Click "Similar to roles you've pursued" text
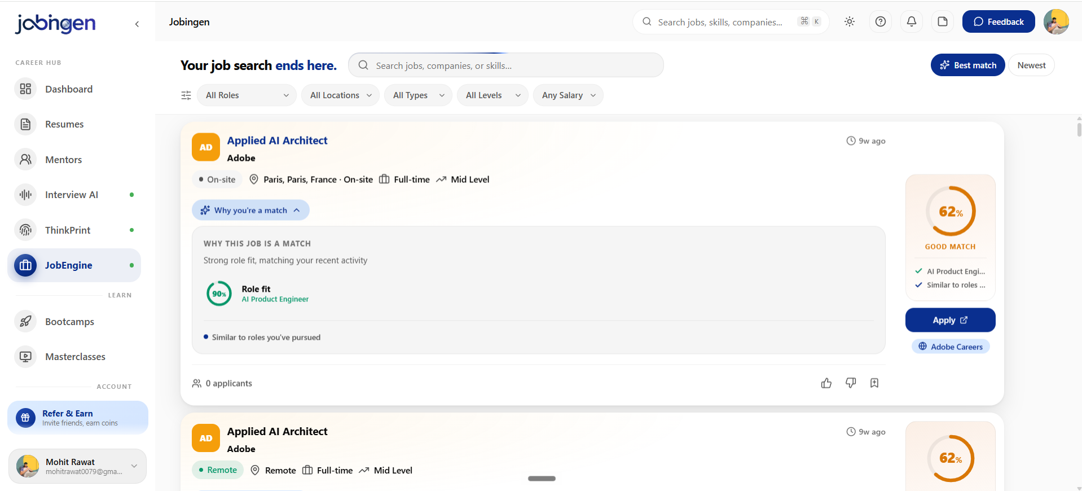This screenshot has width=1082, height=491. pyautogui.click(x=266, y=337)
